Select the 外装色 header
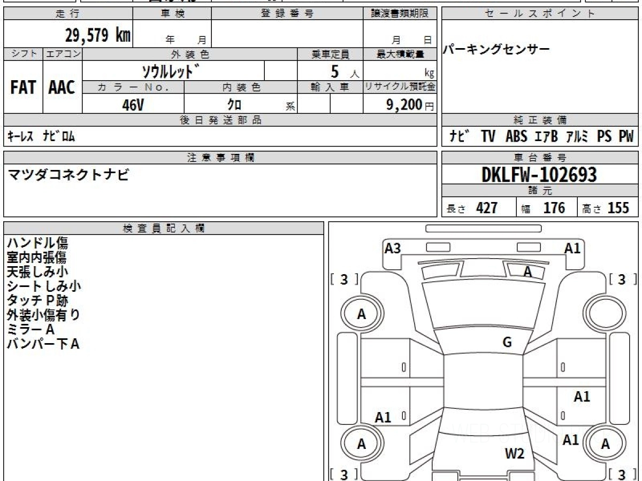Screen dimensions: 642x481 coord(190,54)
